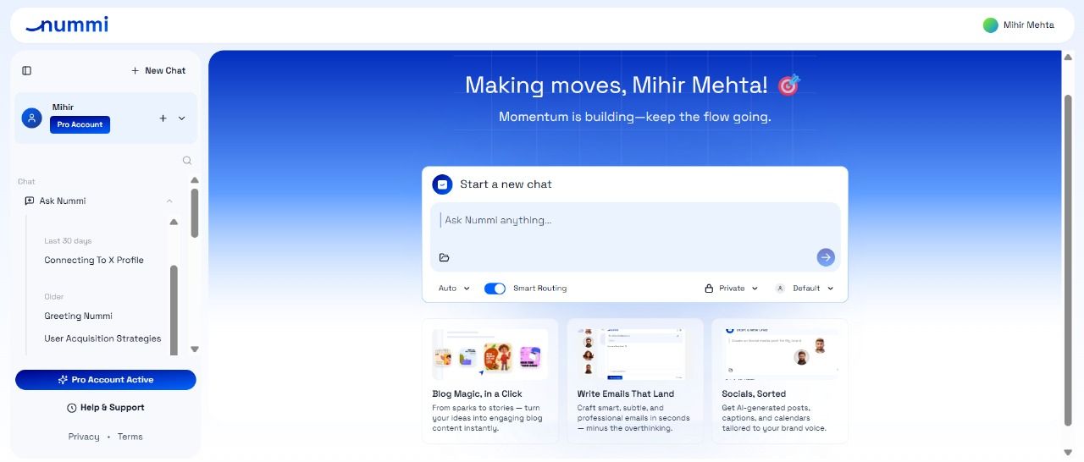
Task: Select Write Emails That Land card
Action: click(635, 381)
